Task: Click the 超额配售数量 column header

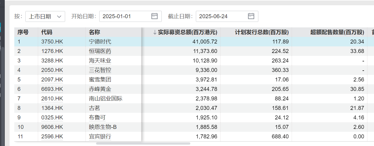Action: point(337,32)
